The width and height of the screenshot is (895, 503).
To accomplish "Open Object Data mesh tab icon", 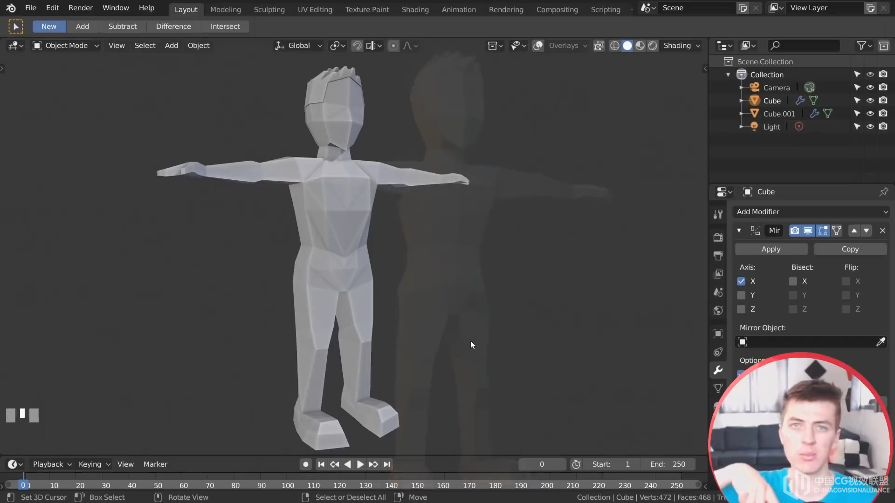I will point(718,388).
